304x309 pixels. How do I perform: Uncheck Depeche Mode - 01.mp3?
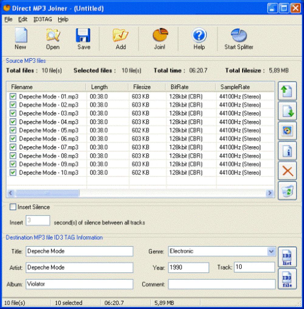pyautogui.click(x=13, y=96)
